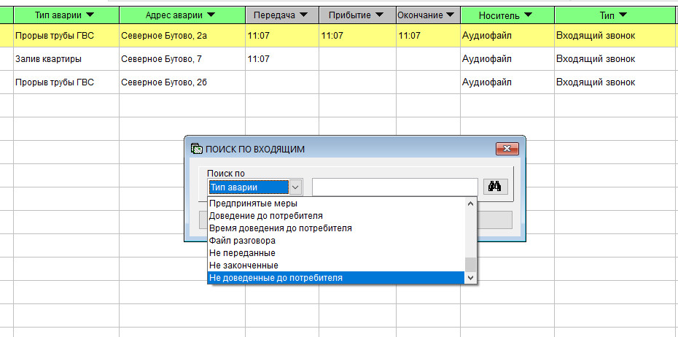678x337 pixels.
Task: Click Прибытие 11:07 in the yellow row
Action: pyautogui.click(x=332, y=36)
